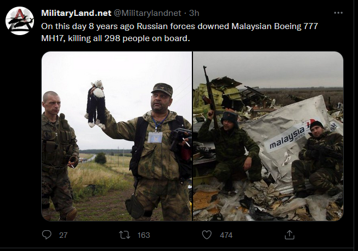Click the reply speech bubble icon

coord(47,235)
